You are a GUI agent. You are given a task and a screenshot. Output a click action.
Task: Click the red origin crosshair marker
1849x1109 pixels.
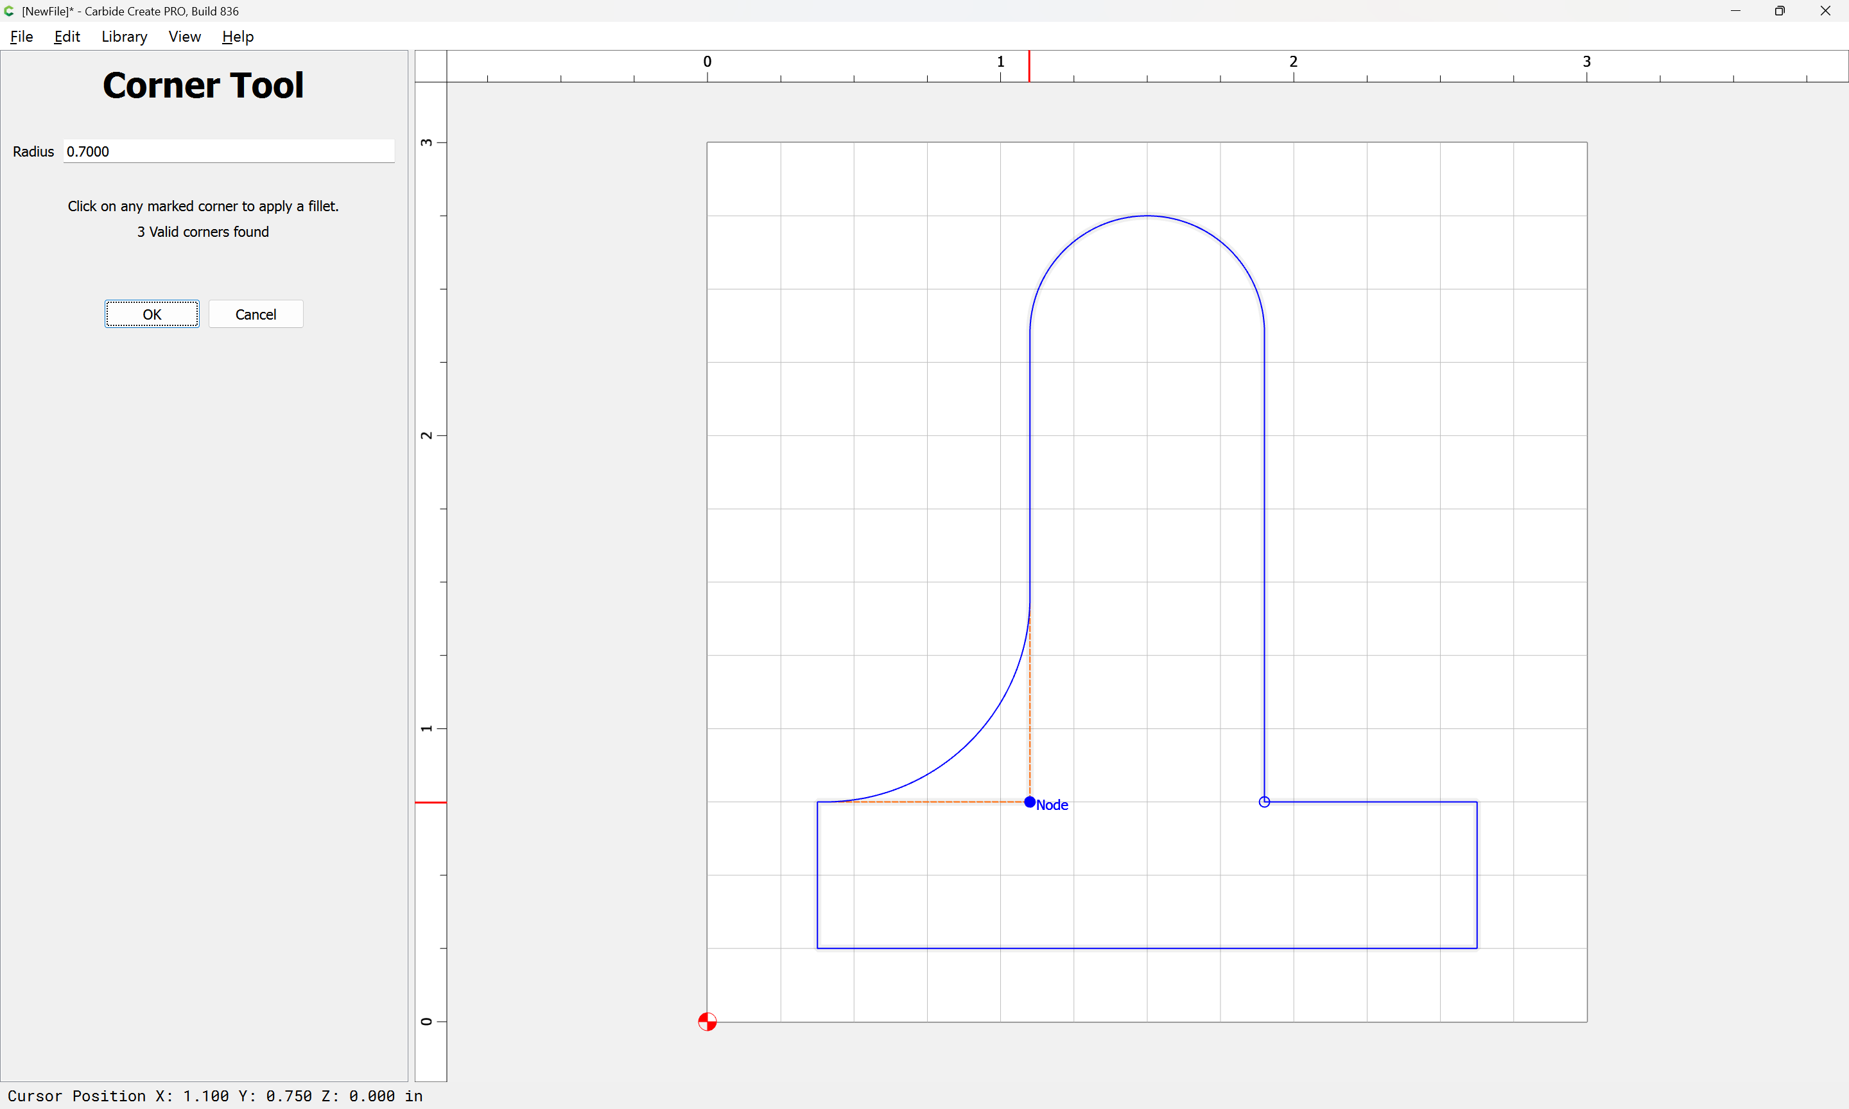click(x=707, y=1022)
